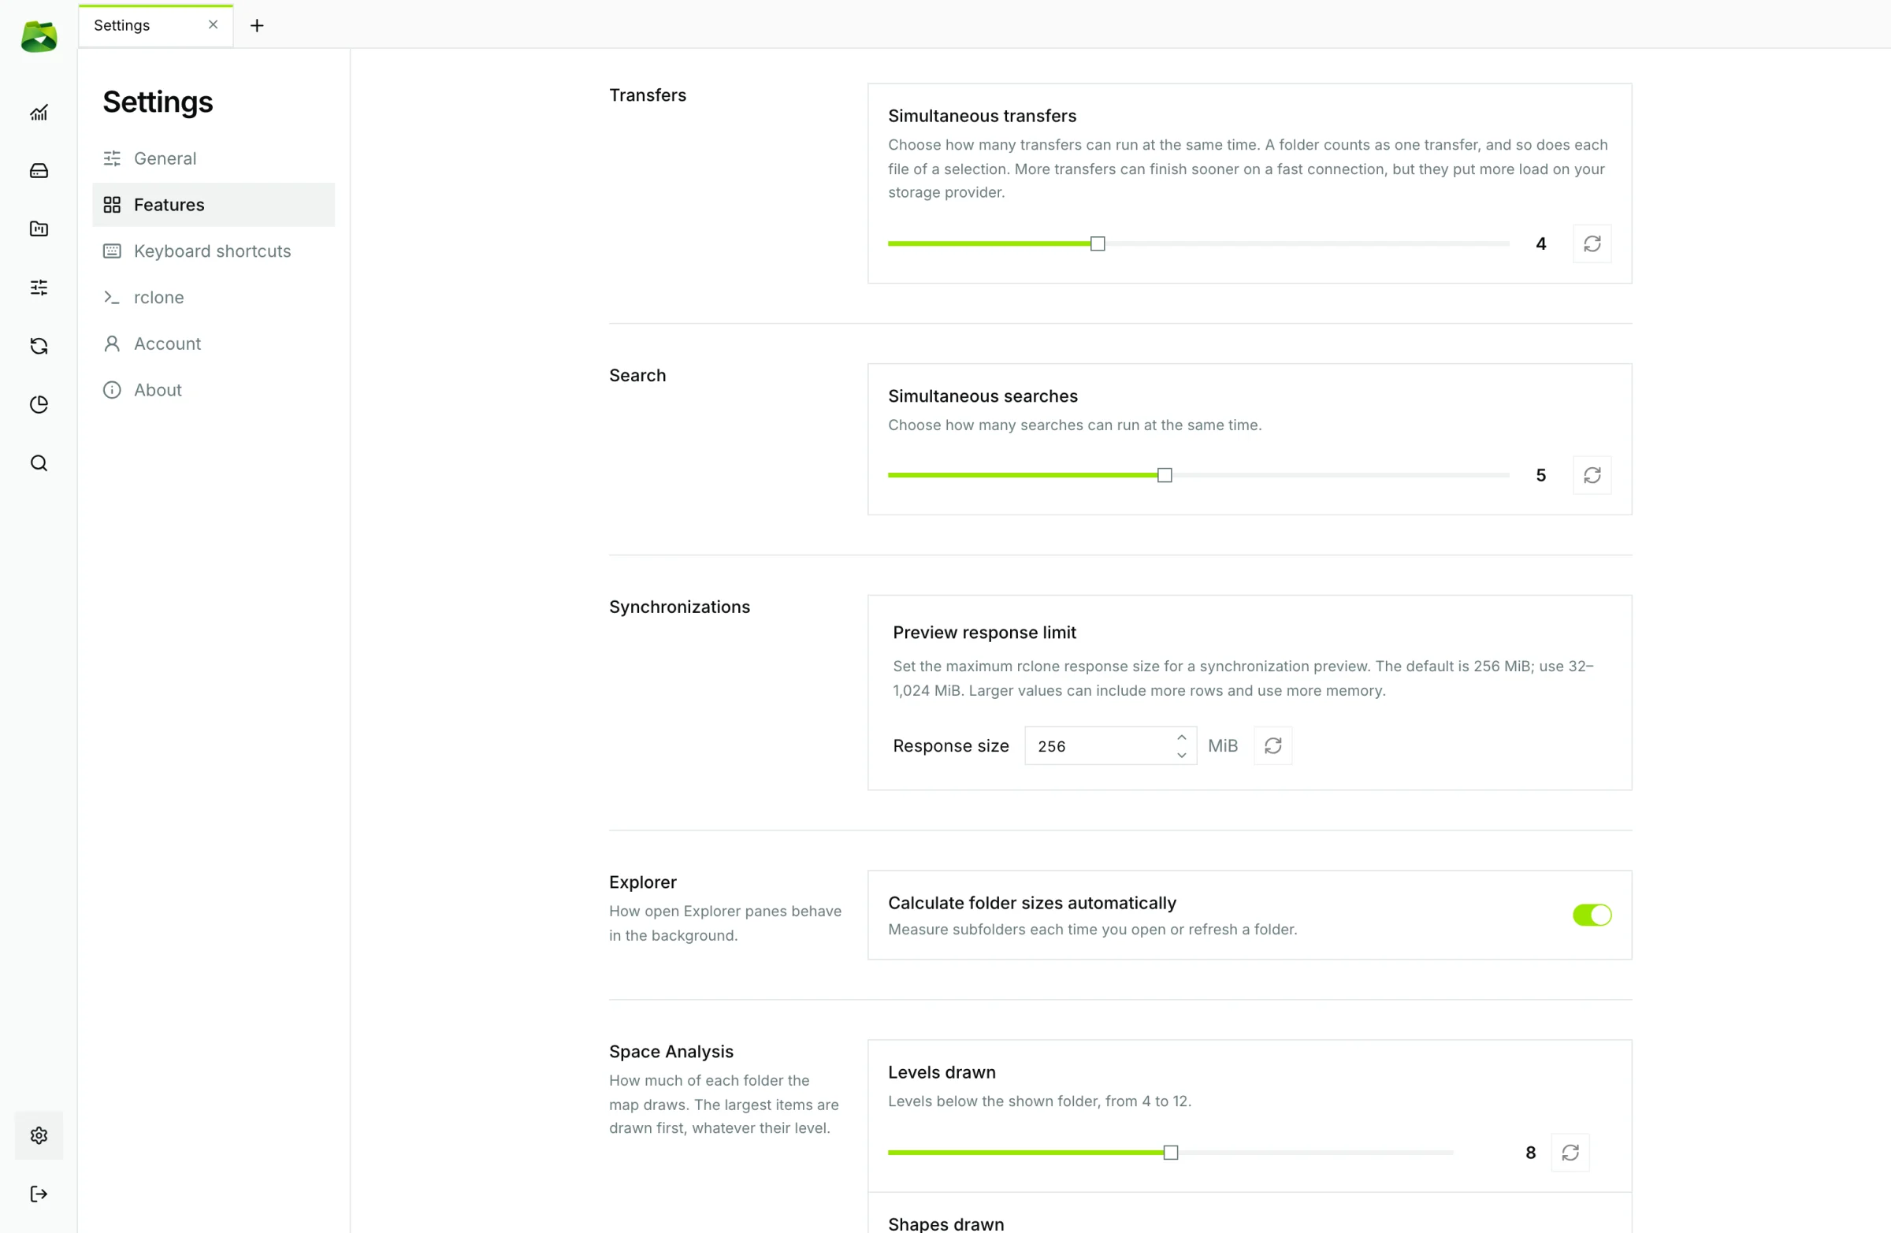This screenshot has height=1233, width=1891.
Task: Click the Simultaneous searches slider handle
Action: click(1164, 475)
